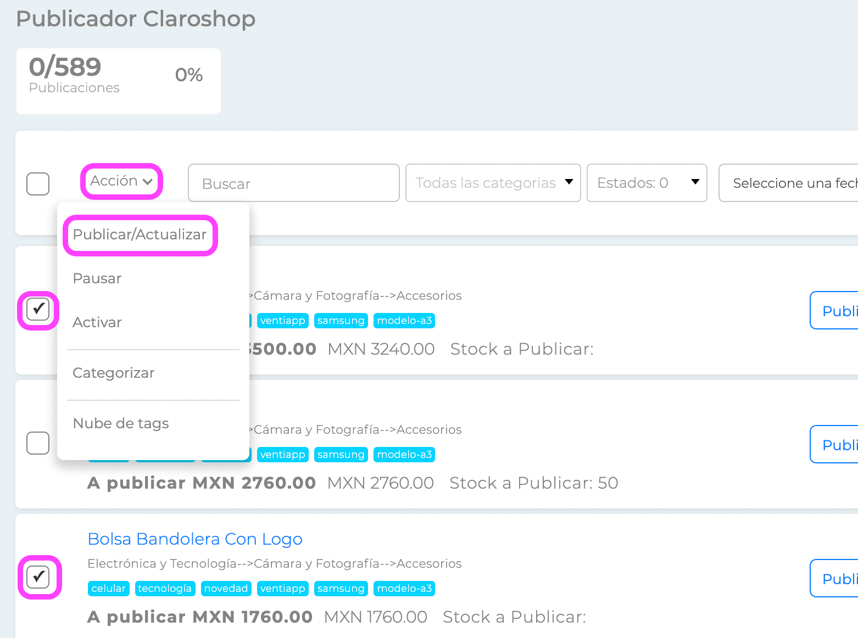Click celular tag in Bolsa Bandolera row
Viewport: 858px width, 638px height.
[x=109, y=589]
